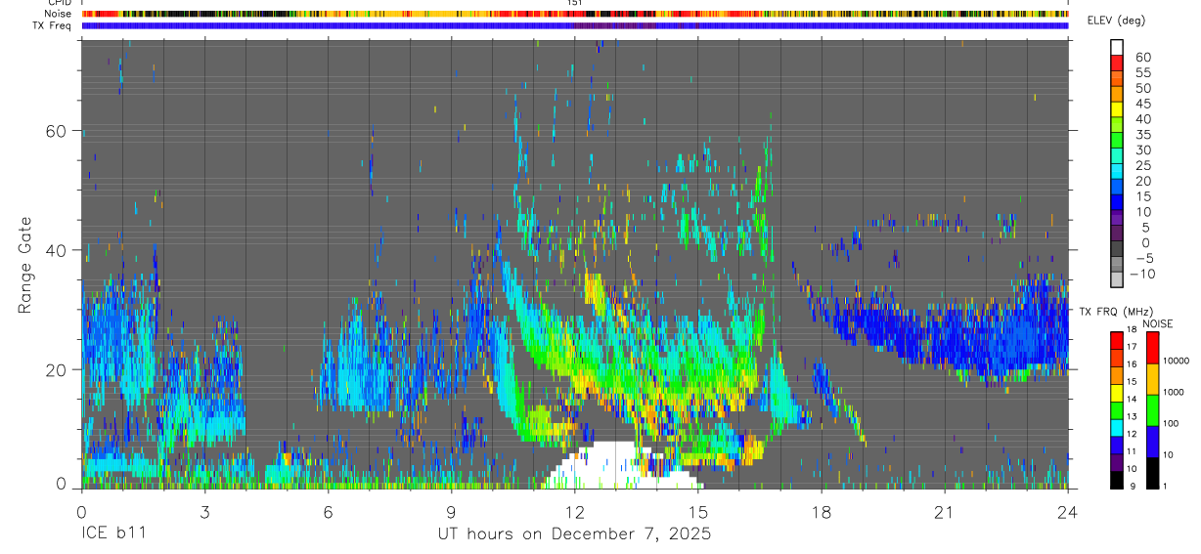Click the '12' tick label on UT hours axis
1201x554 pixels.
pyautogui.click(x=574, y=511)
